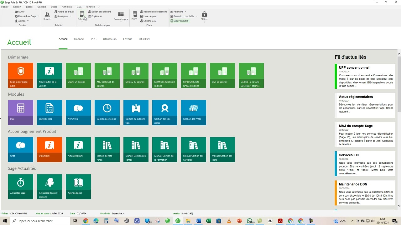This screenshot has width=401, height=225.
Task: Open the CABINET 241 CONSULTING dossier tile
Action: [251, 75]
